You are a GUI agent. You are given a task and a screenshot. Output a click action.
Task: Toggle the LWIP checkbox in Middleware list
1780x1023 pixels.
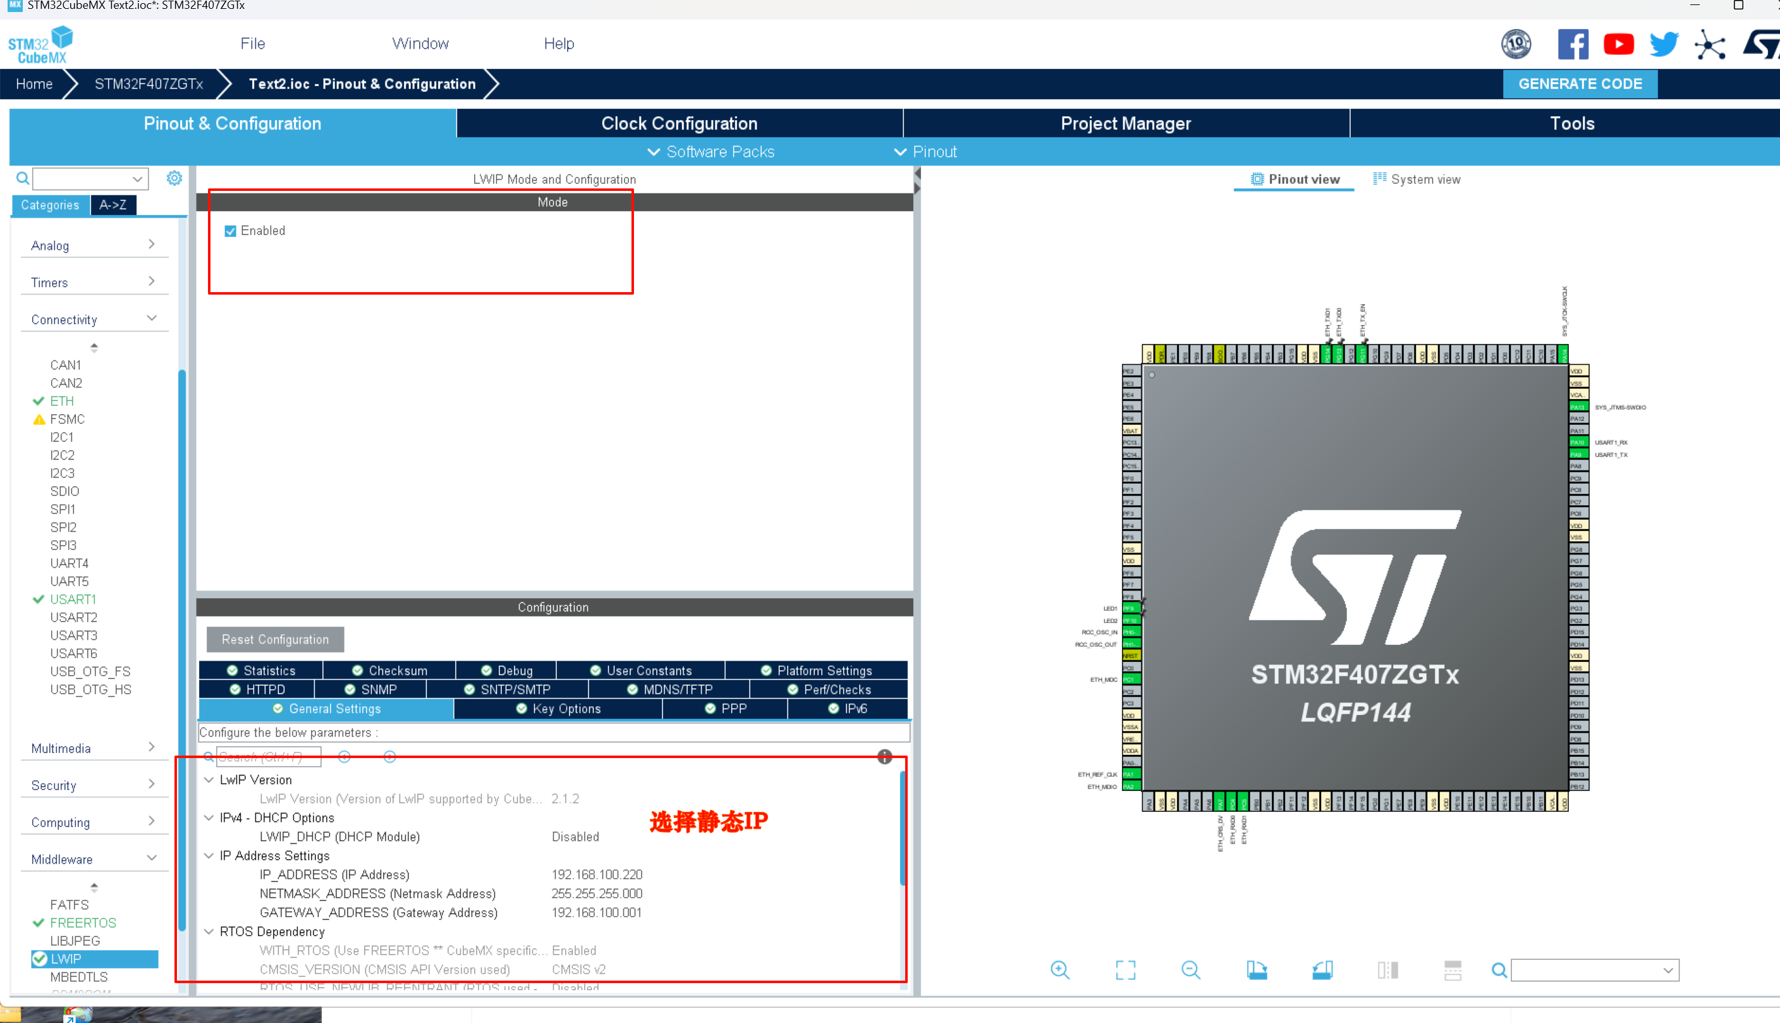(x=40, y=959)
